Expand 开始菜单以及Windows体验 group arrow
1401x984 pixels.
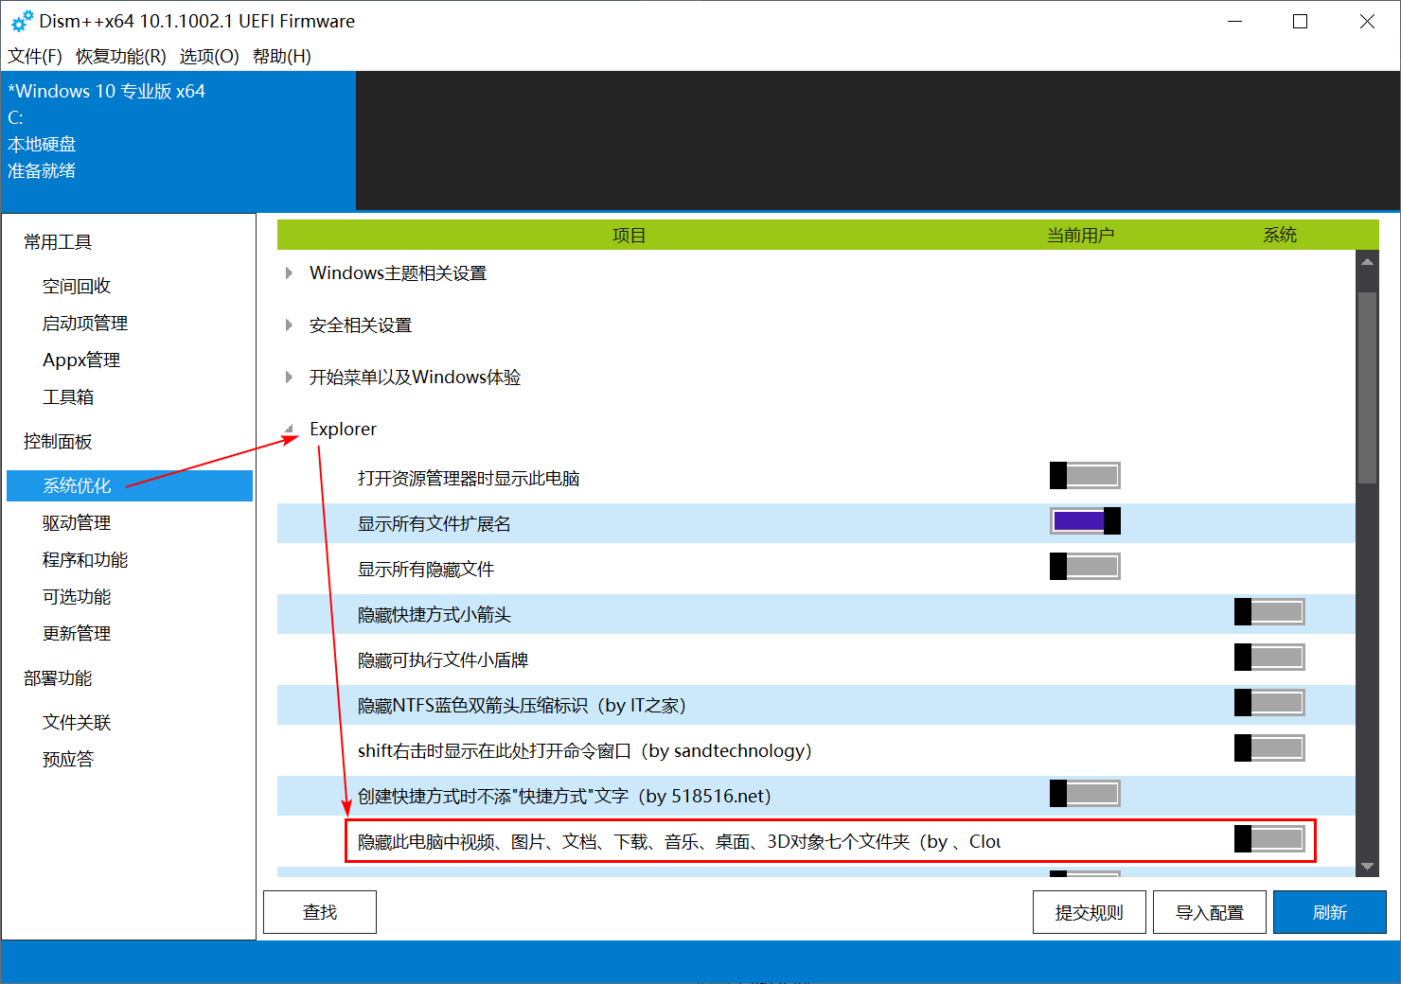click(289, 378)
